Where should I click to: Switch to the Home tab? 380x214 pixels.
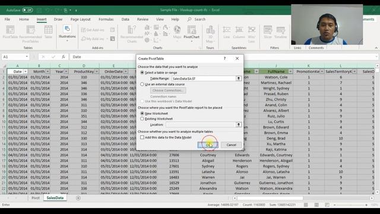[x=24, y=19]
